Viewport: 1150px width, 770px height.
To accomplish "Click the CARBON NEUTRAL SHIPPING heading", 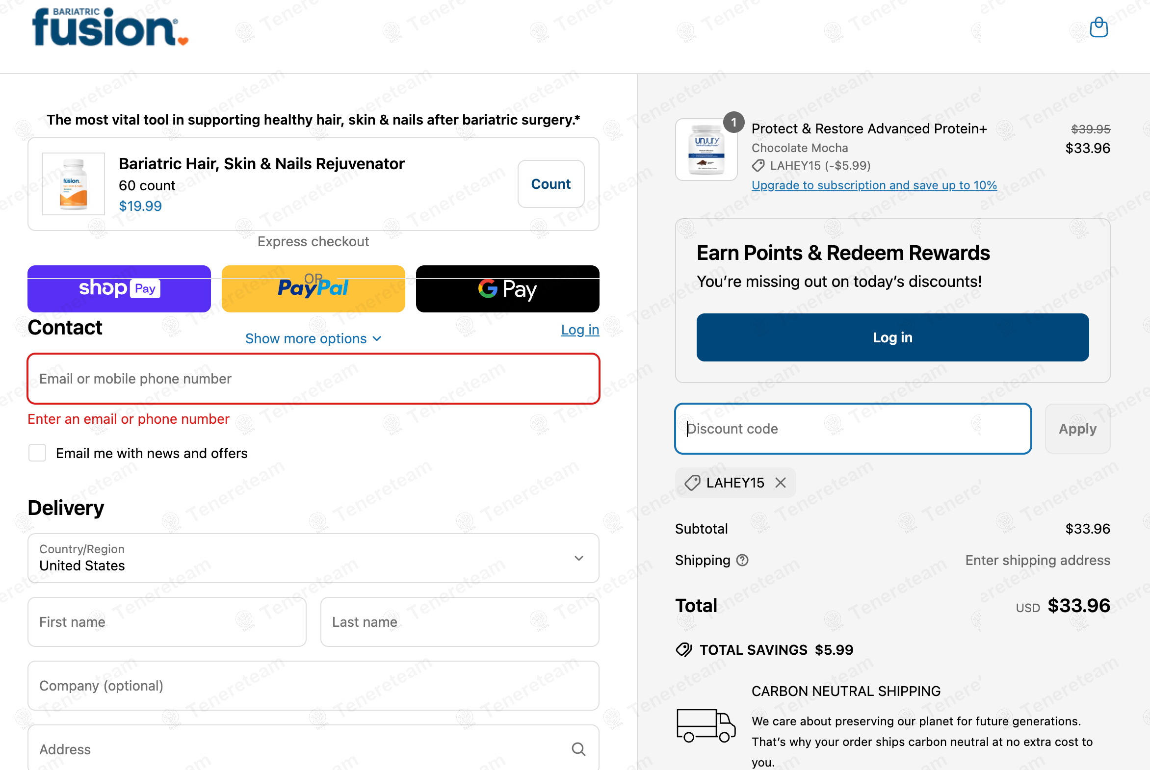I will (845, 691).
